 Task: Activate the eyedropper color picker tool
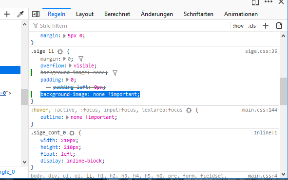point(20,14)
